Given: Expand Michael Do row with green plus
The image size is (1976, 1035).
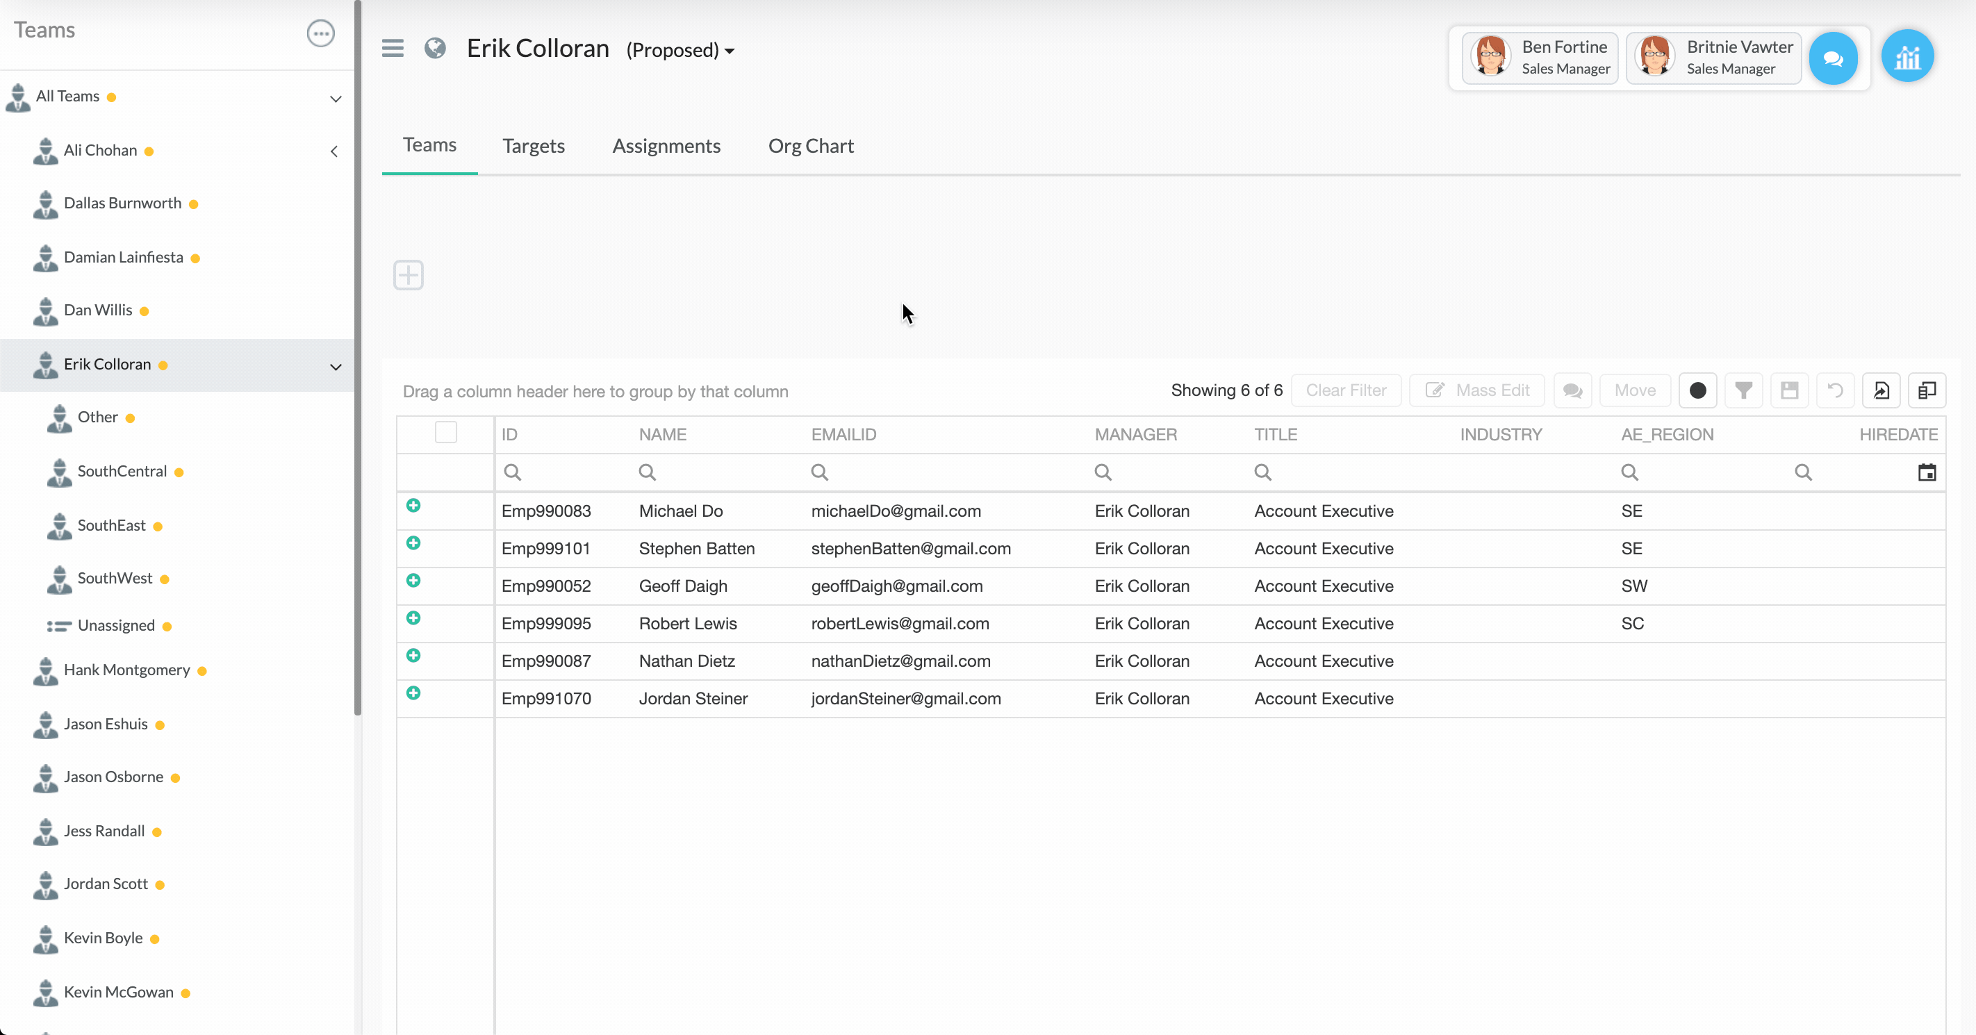Looking at the screenshot, I should click(x=413, y=505).
